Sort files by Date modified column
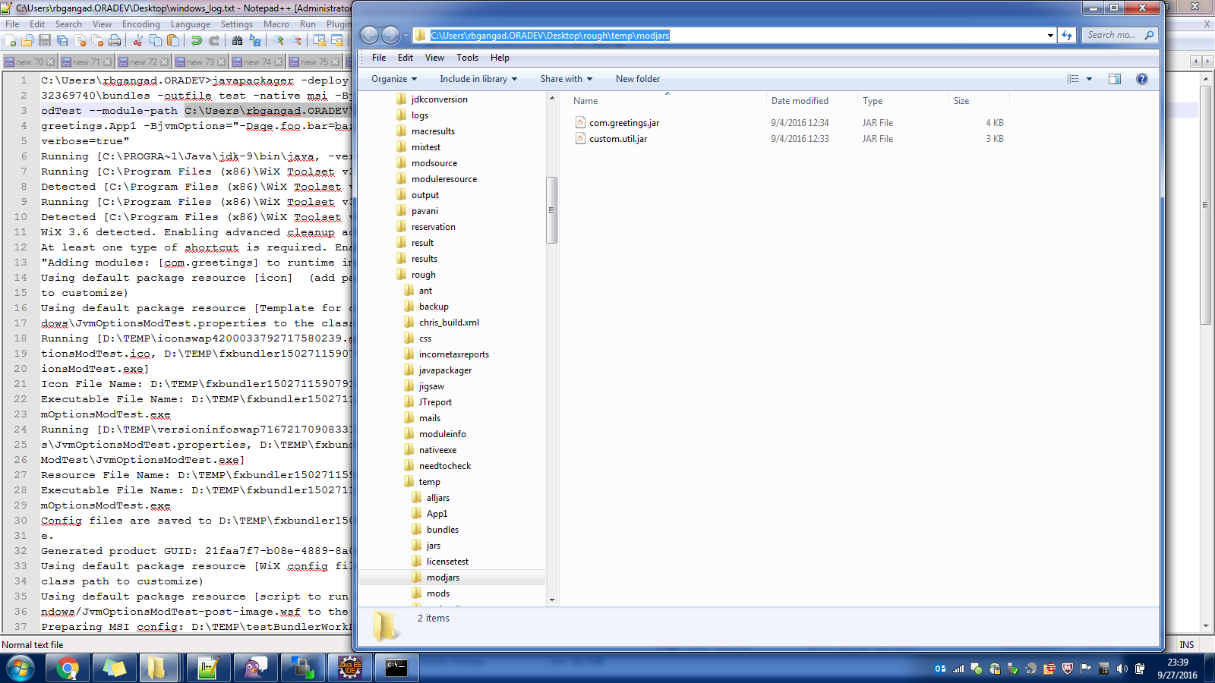Screen dimensions: 1215x683 coord(800,101)
